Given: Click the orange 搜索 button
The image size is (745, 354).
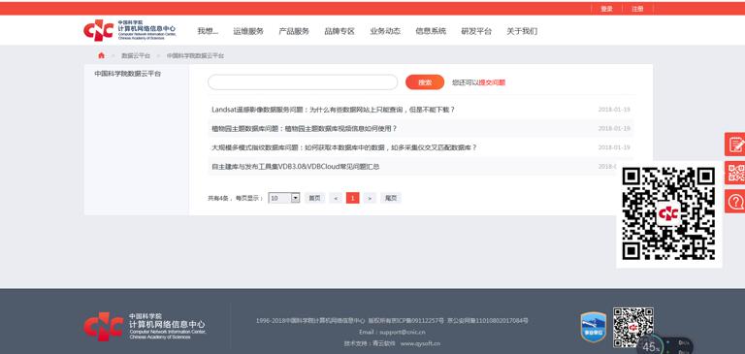Looking at the screenshot, I should tap(425, 82).
